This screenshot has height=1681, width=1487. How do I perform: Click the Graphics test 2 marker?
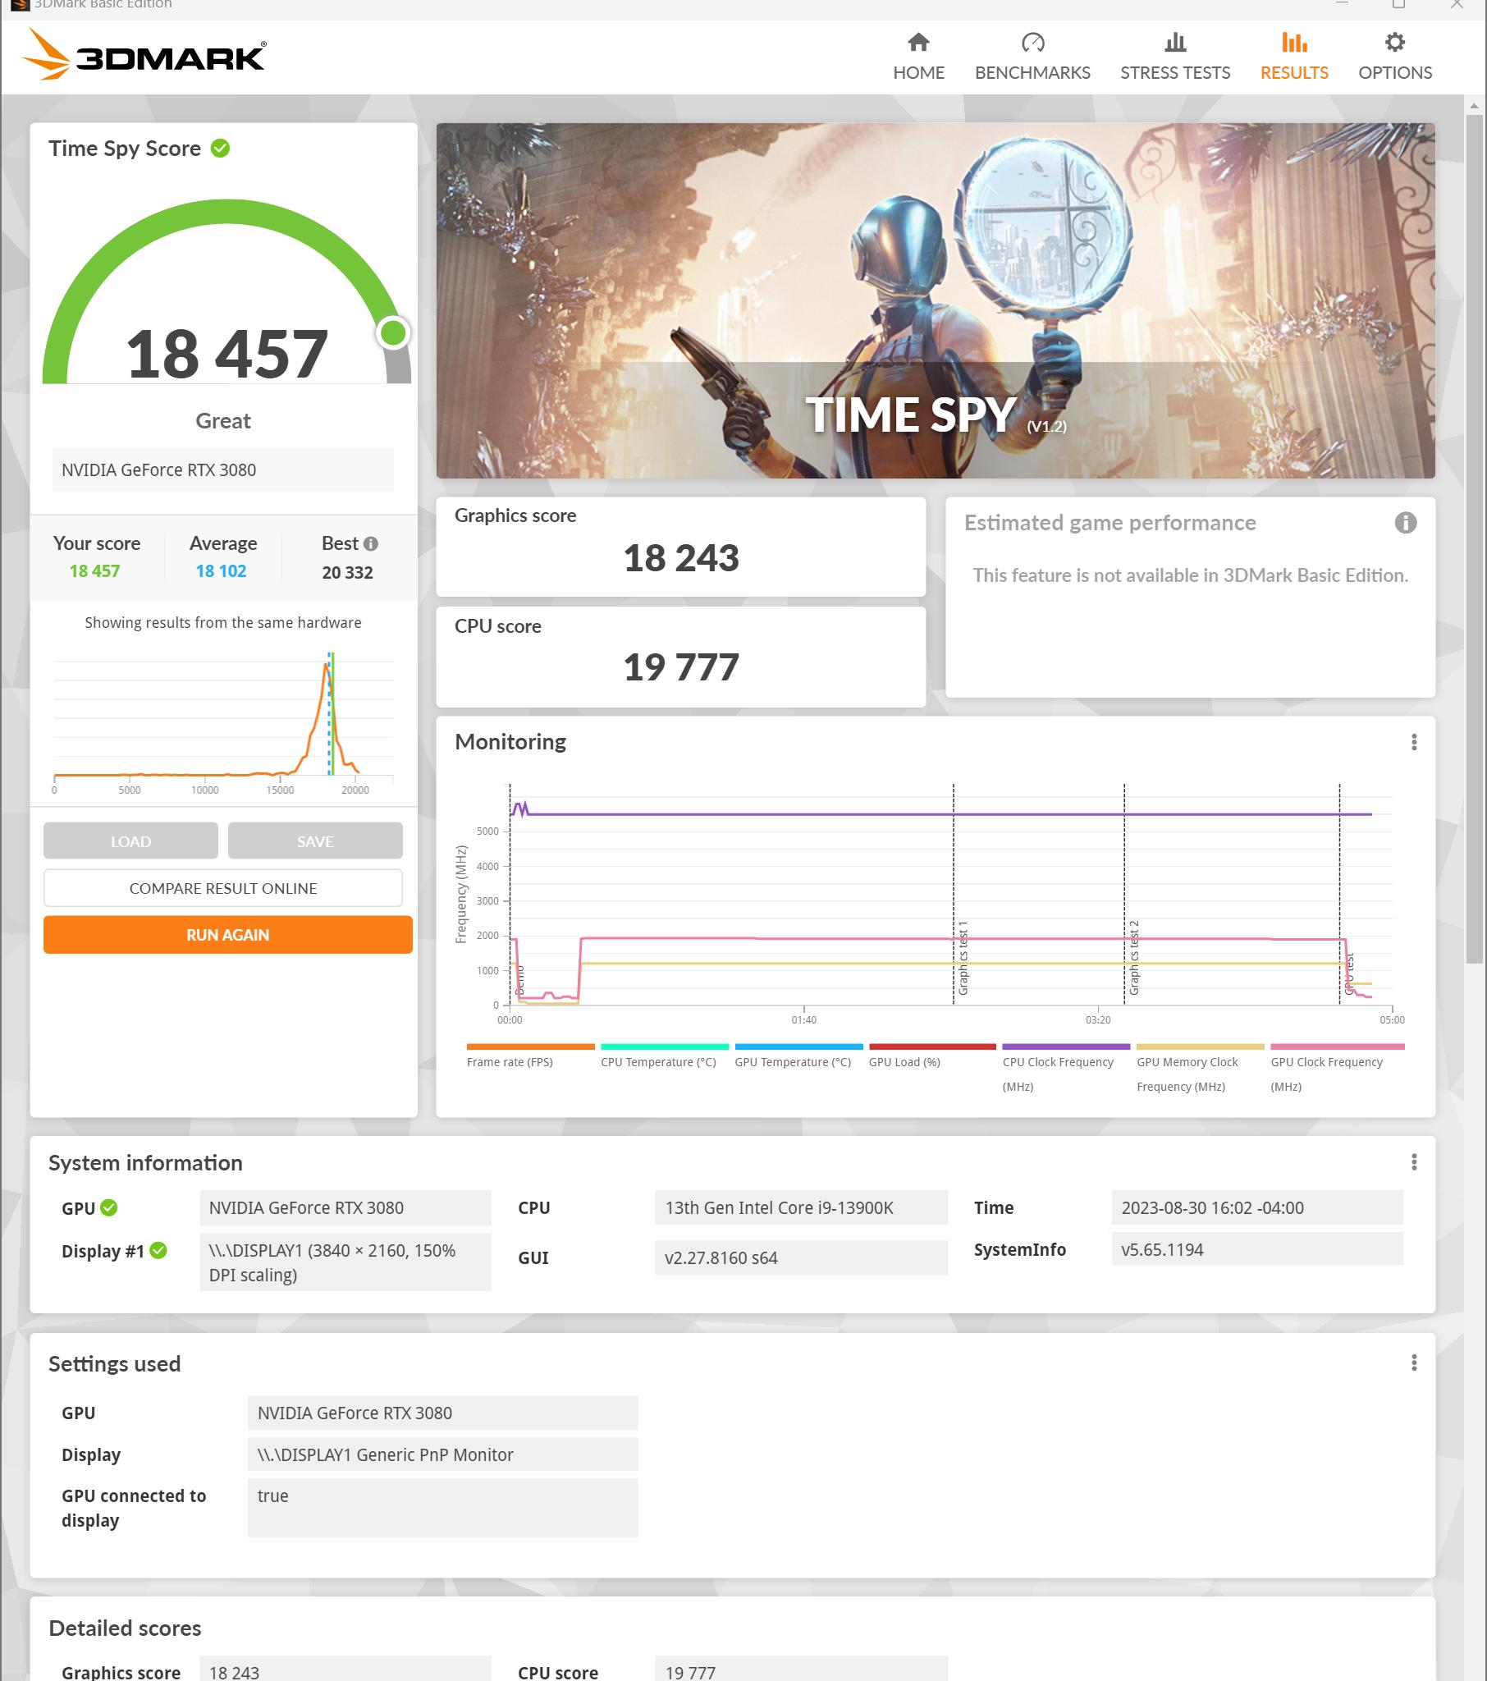pos(1133,958)
